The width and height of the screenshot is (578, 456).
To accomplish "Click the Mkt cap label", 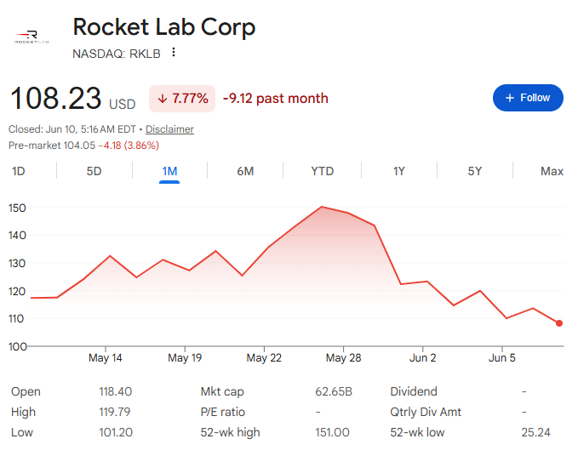I will 222,392.
